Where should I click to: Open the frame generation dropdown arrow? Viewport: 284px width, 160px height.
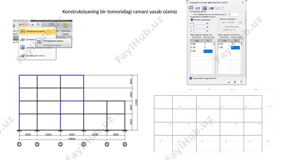tap(23, 24)
